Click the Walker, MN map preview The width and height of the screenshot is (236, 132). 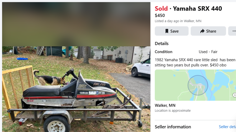click(195, 85)
